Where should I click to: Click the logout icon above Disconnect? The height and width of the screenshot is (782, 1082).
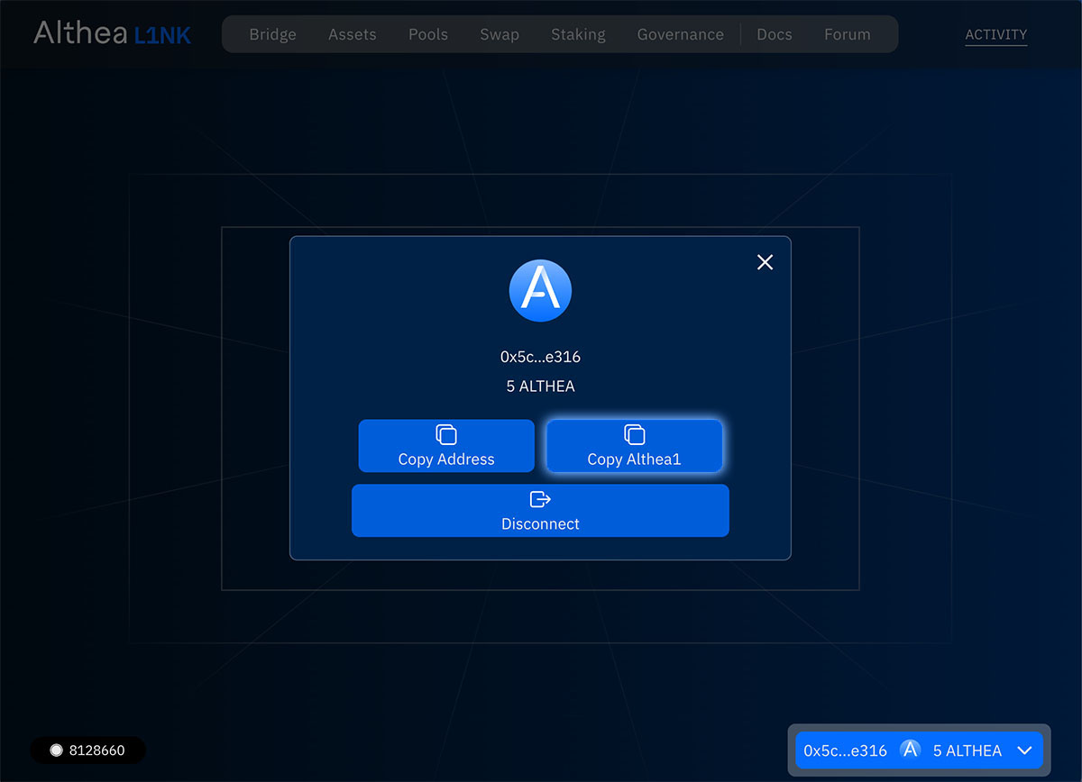540,499
